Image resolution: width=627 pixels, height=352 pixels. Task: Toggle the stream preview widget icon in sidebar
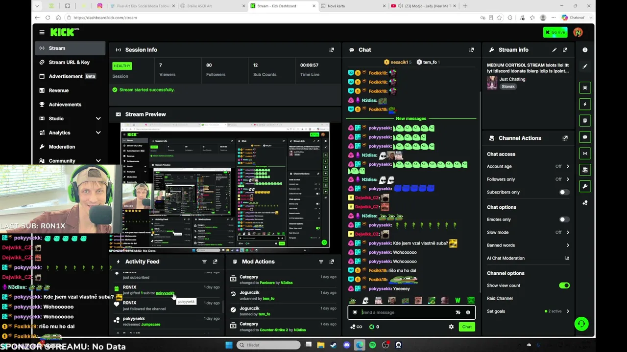coord(585,88)
